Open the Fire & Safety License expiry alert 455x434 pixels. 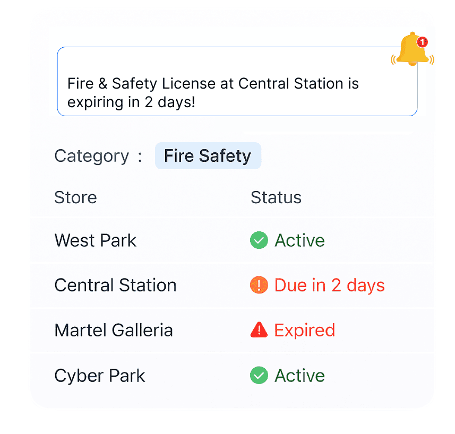click(237, 82)
